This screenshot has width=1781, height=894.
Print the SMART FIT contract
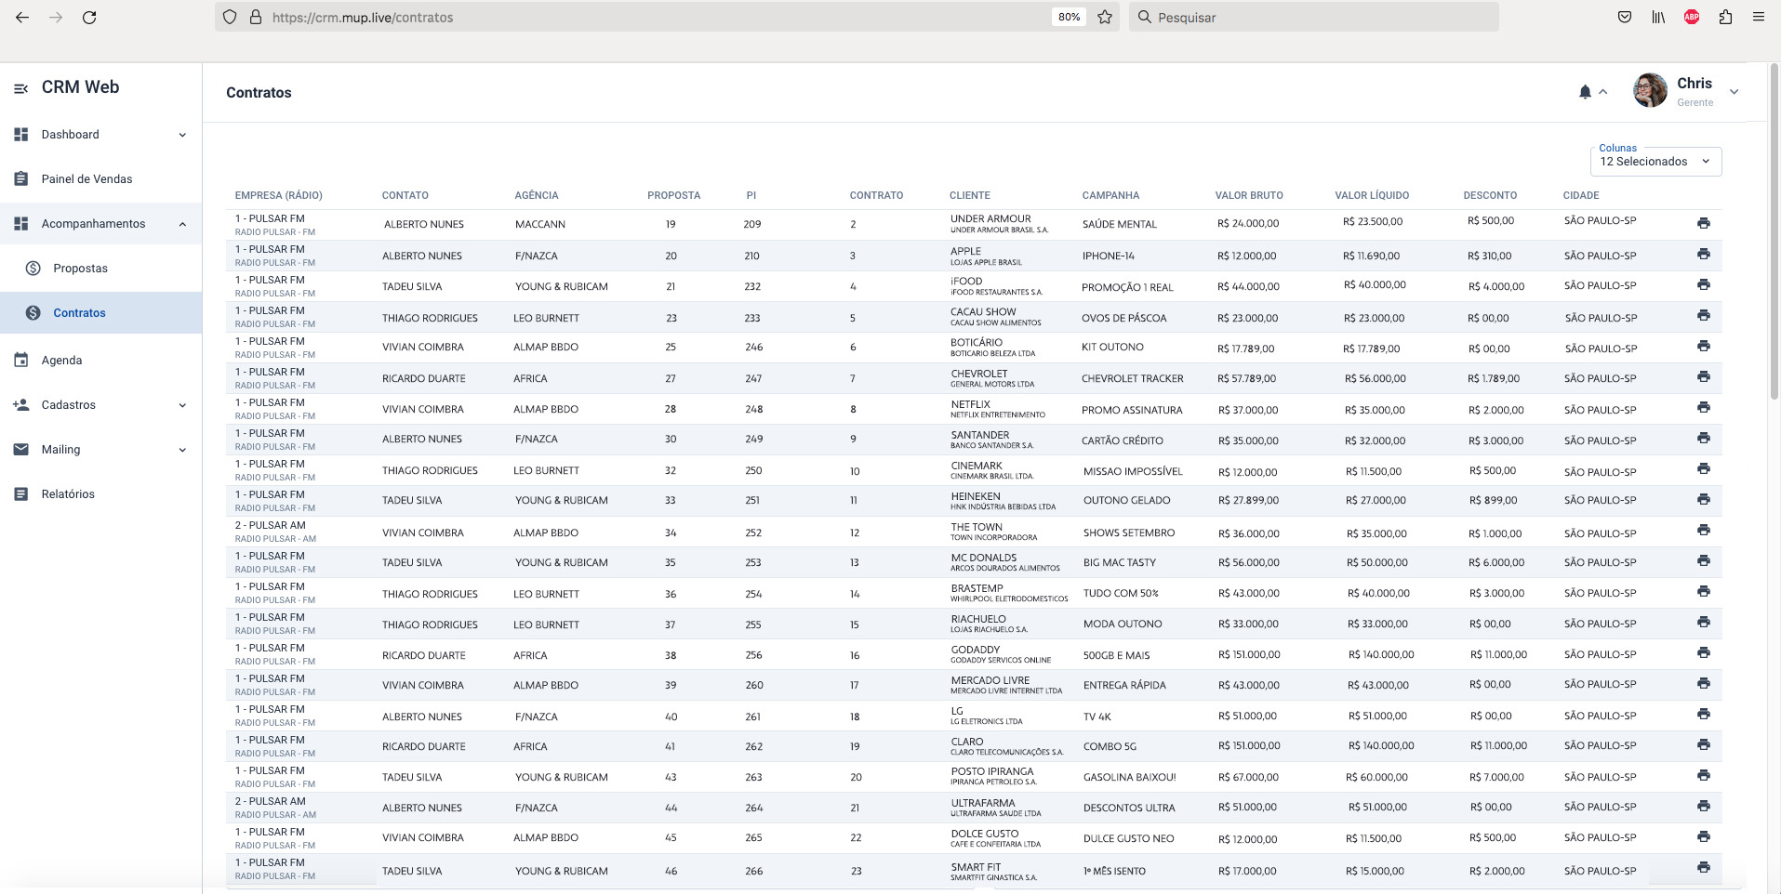tap(1703, 867)
